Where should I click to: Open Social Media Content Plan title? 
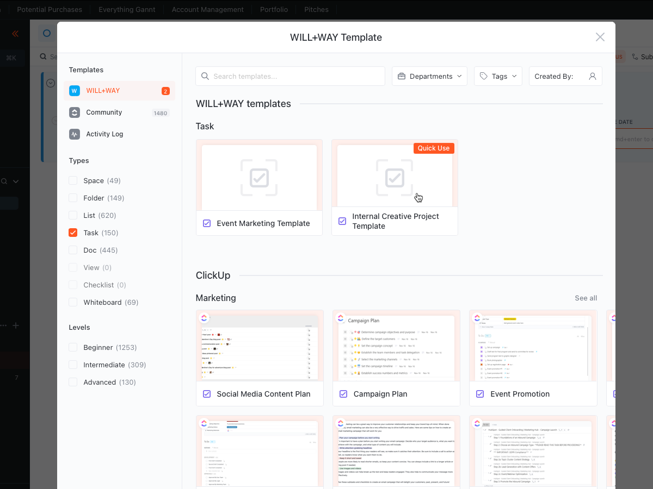coord(263,394)
